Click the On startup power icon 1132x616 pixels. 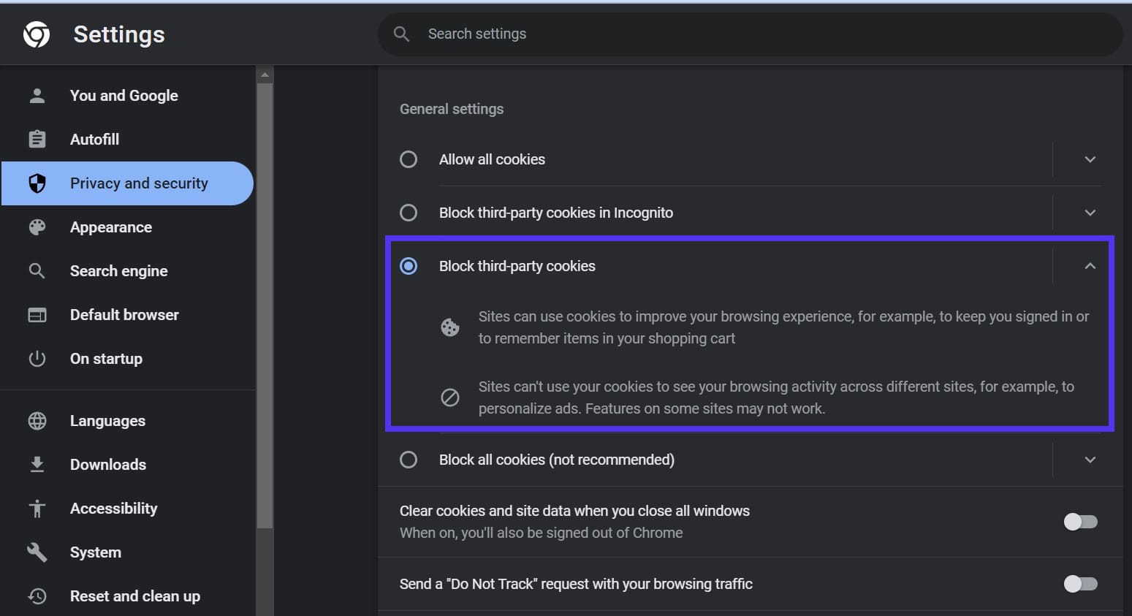point(37,359)
